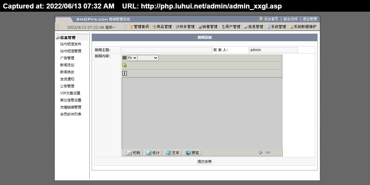Click the justify-lines icon in editor toolbar
Viewport: 370px width, 185px height.
pos(125,58)
